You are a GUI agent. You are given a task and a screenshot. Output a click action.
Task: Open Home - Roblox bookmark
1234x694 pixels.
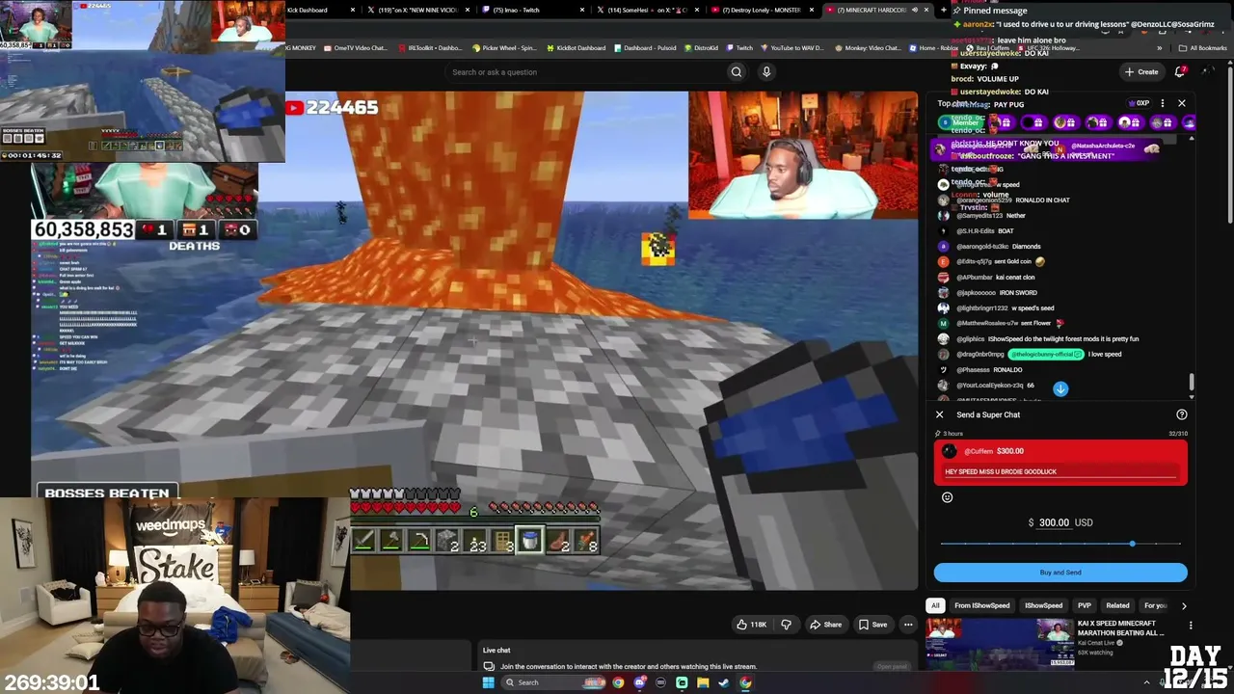(934, 48)
